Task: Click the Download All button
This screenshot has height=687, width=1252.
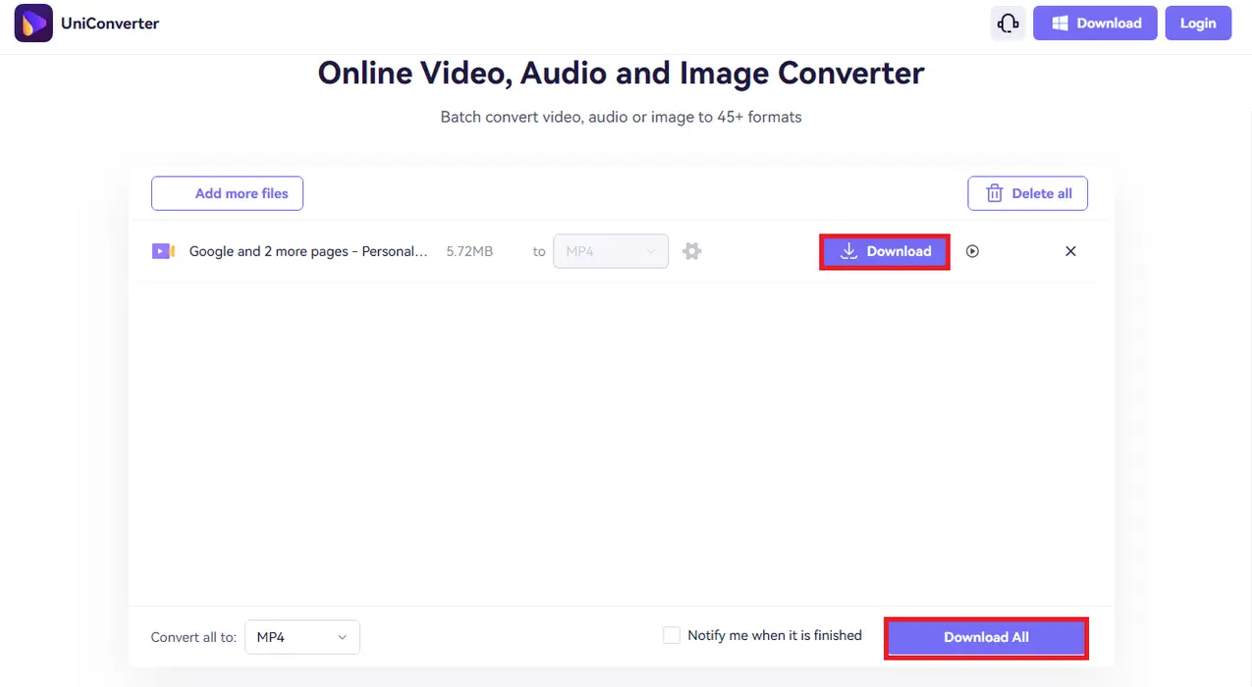Action: pyautogui.click(x=986, y=637)
